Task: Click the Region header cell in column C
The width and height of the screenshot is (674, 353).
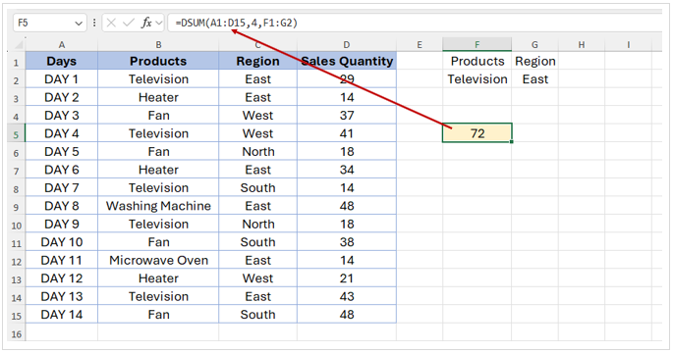Action: (257, 61)
